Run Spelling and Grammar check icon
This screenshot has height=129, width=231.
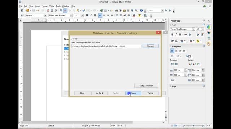pos(61,10)
